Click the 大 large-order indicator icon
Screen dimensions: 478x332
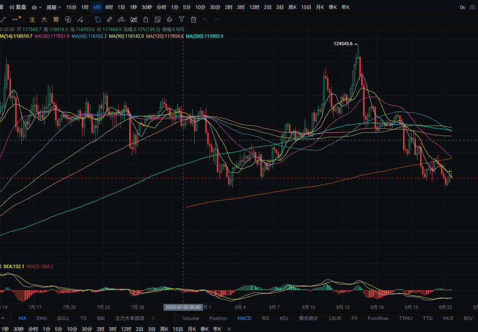[x=44, y=19]
